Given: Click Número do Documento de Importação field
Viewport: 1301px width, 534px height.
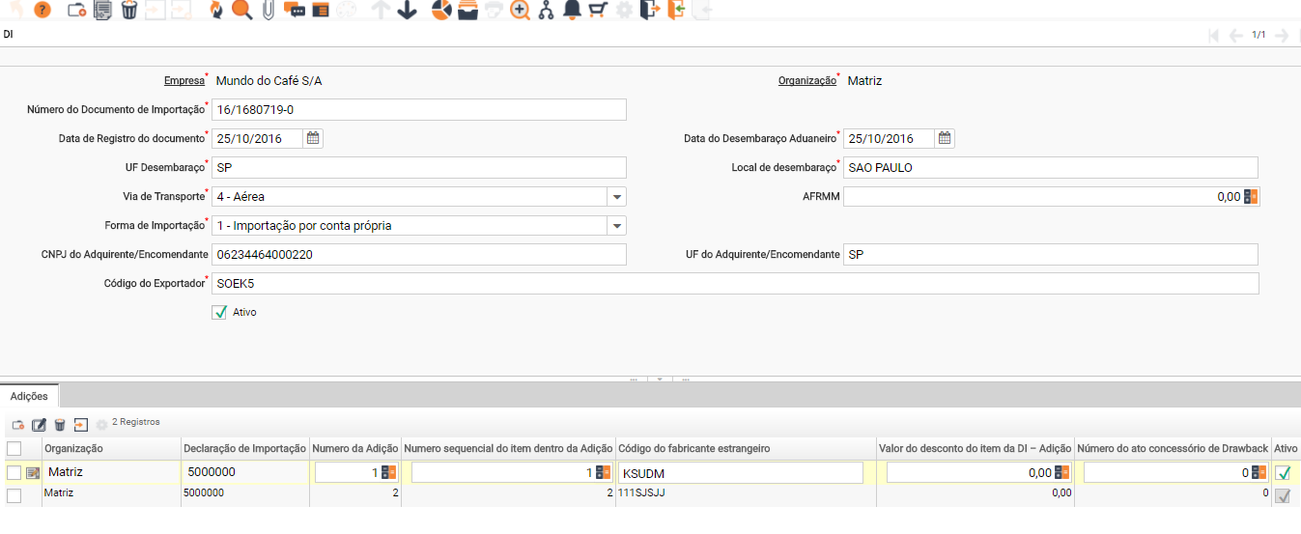Looking at the screenshot, I should tap(419, 109).
